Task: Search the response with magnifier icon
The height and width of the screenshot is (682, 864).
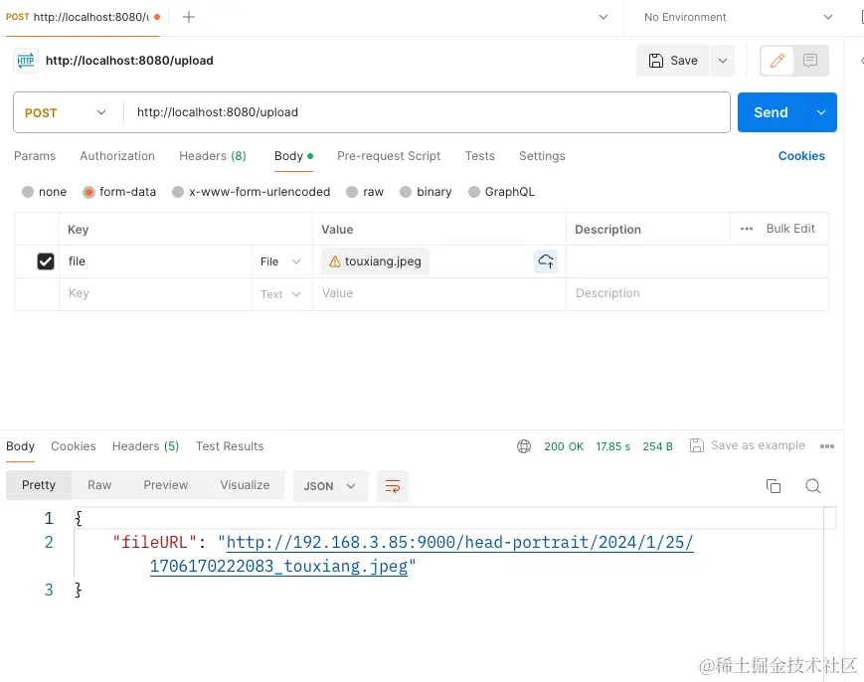Action: tap(812, 486)
